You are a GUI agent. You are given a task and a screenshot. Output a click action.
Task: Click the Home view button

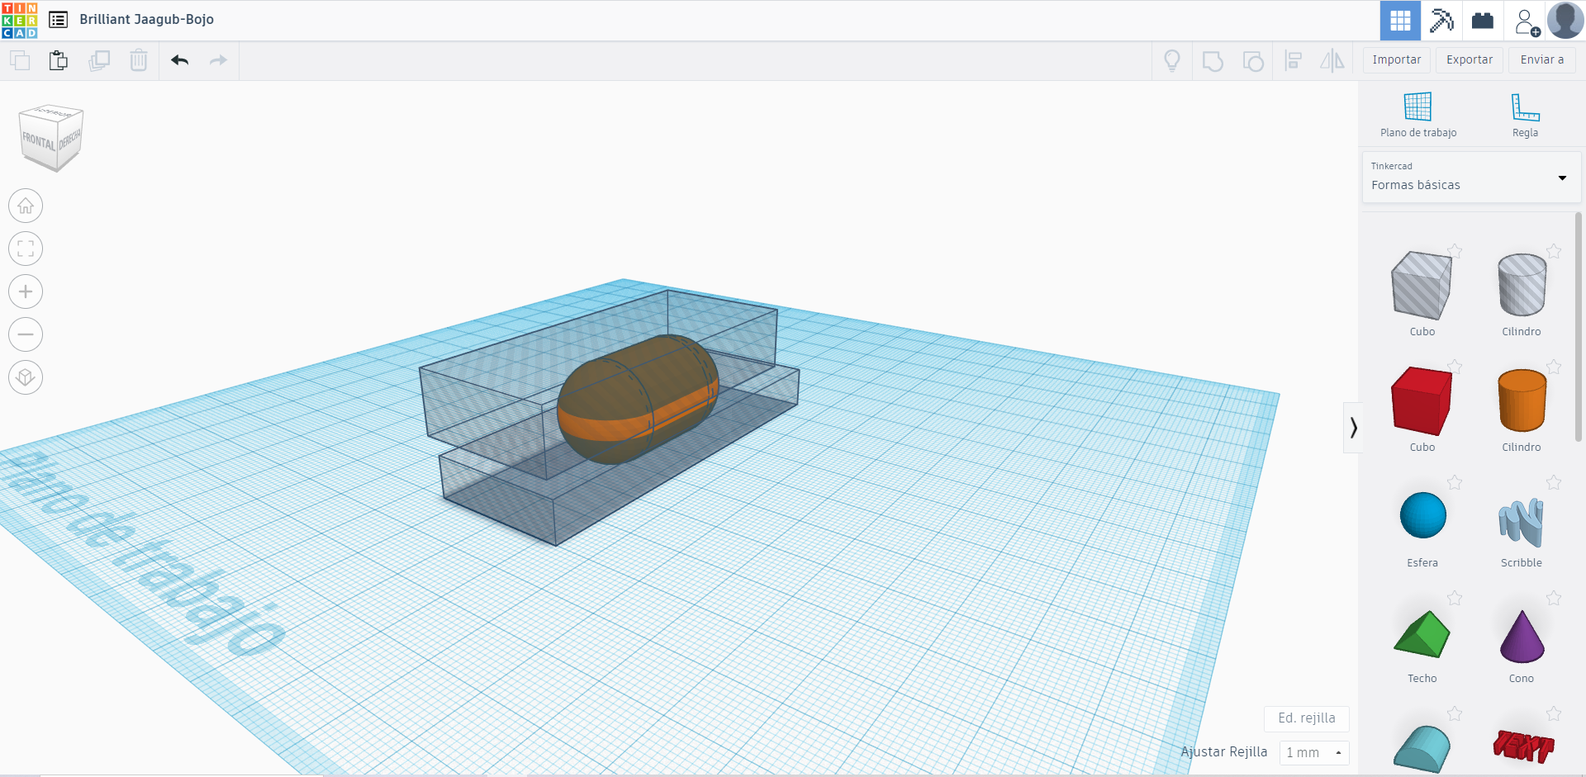coord(26,206)
